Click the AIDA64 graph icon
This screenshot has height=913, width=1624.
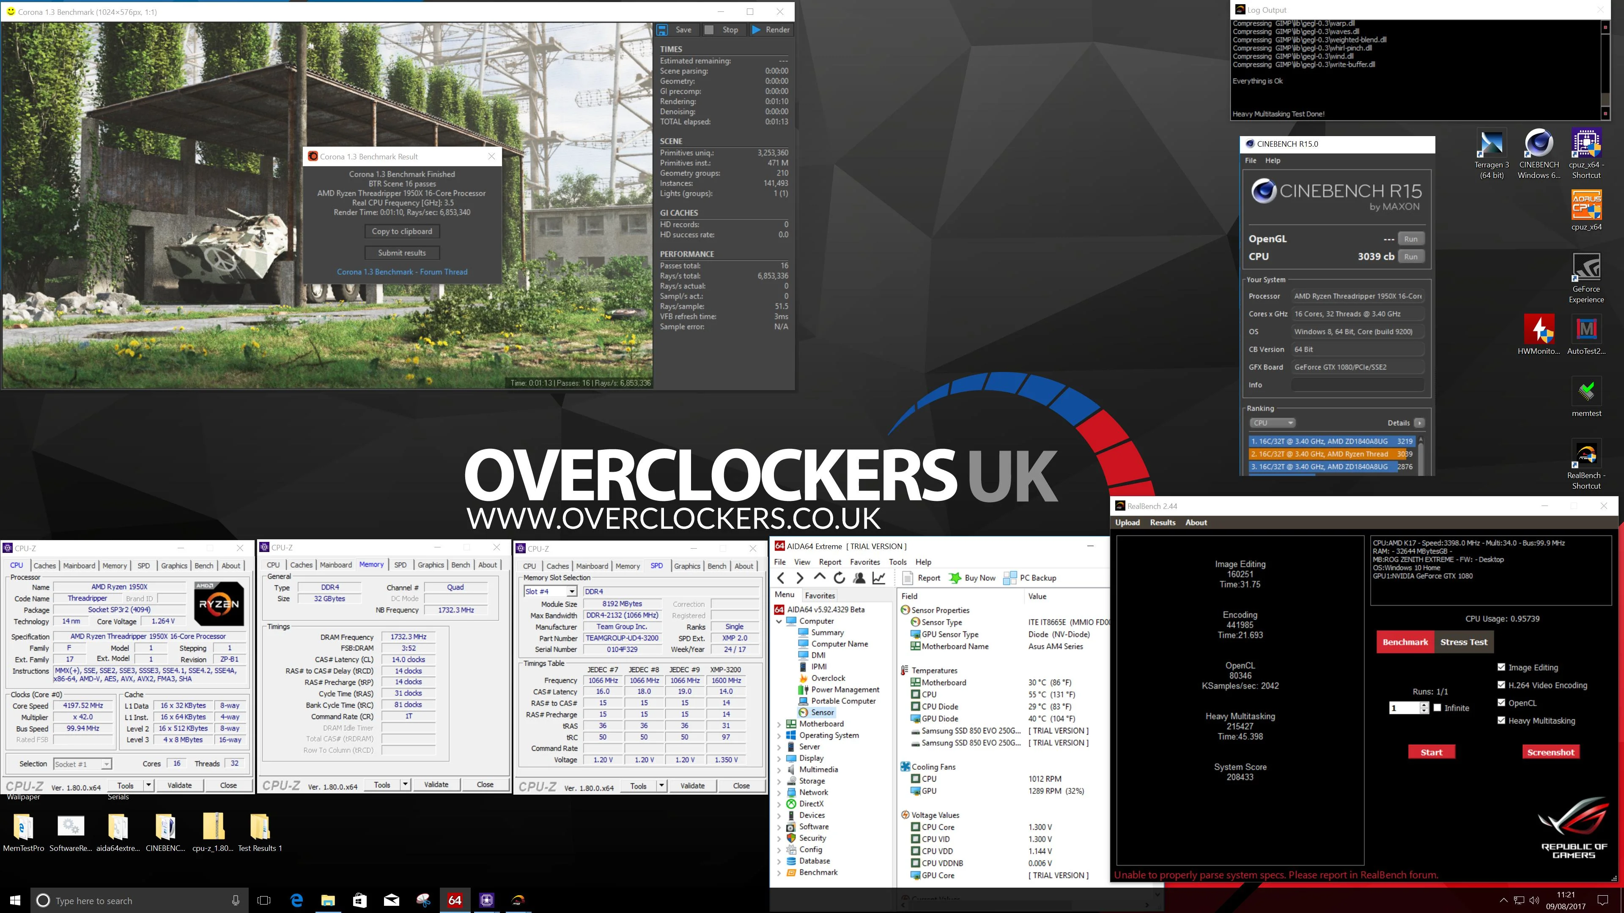click(879, 578)
